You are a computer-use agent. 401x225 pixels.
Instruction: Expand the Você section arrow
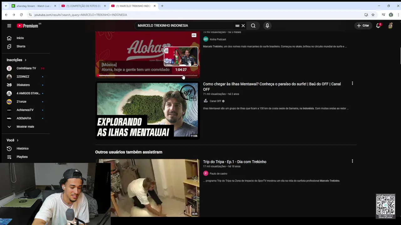(18, 140)
